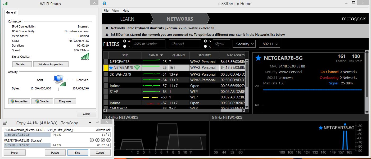The width and height of the screenshot is (371, 159).
Task: Dismiss the starred network notice X
Action: click(x=107, y=35)
